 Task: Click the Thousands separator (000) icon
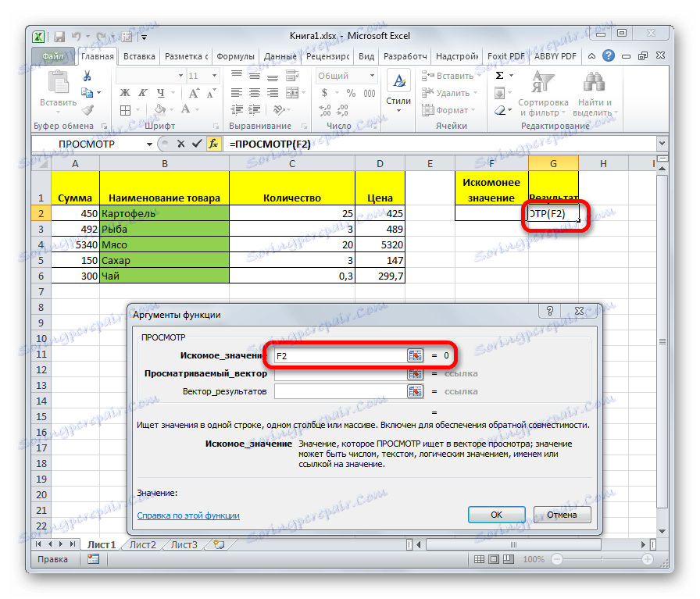370,93
